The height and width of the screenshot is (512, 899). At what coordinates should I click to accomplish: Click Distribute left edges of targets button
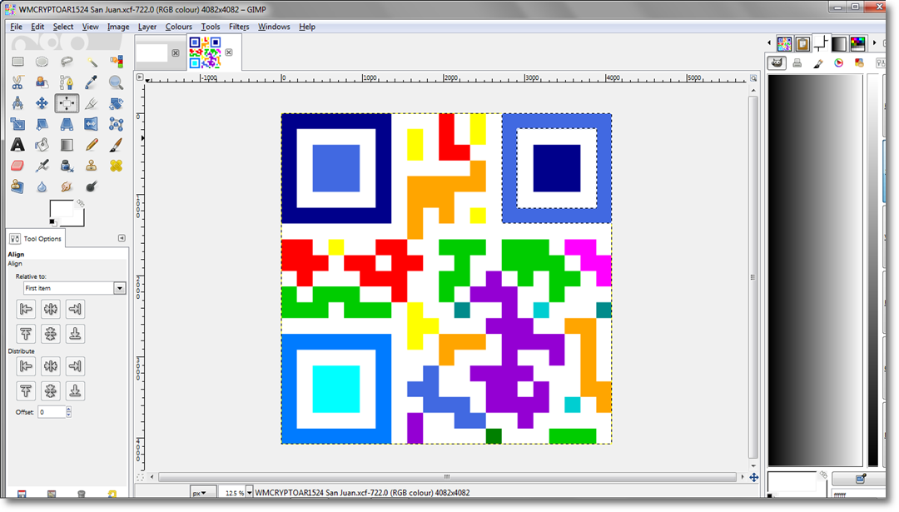pos(26,365)
